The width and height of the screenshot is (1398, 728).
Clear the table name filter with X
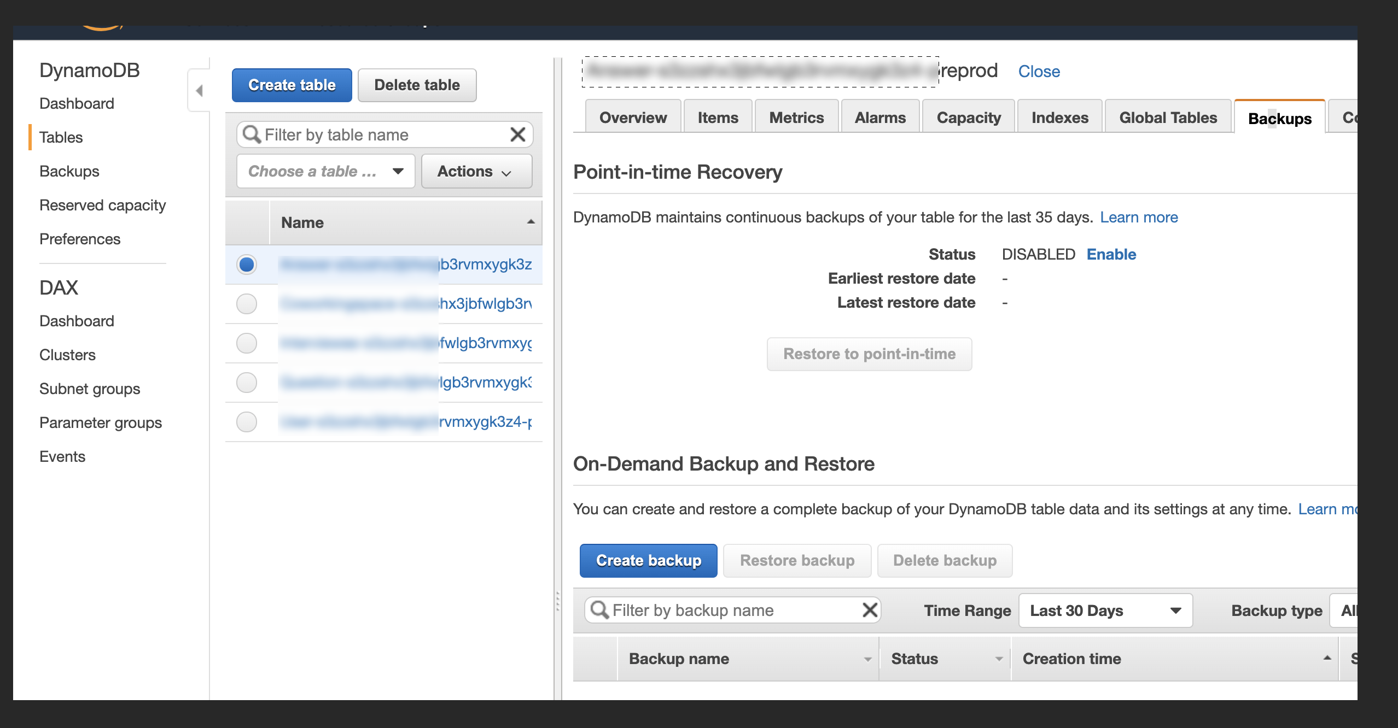click(517, 134)
